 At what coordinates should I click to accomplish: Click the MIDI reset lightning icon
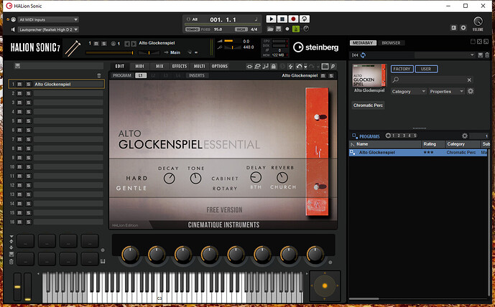tap(290, 66)
